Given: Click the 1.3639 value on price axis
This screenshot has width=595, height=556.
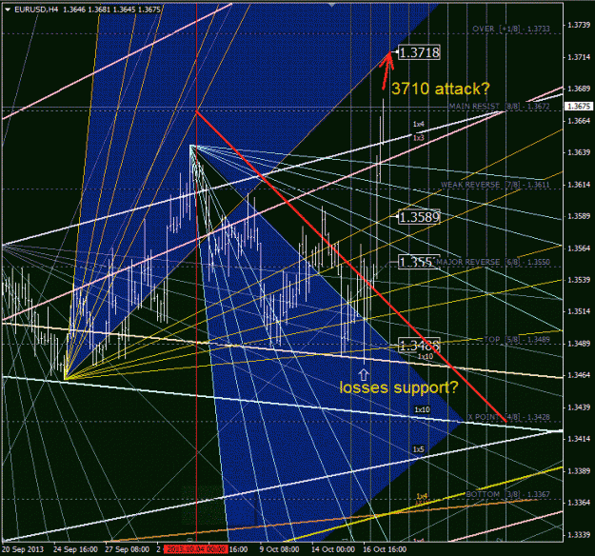Looking at the screenshot, I should pyautogui.click(x=579, y=152).
